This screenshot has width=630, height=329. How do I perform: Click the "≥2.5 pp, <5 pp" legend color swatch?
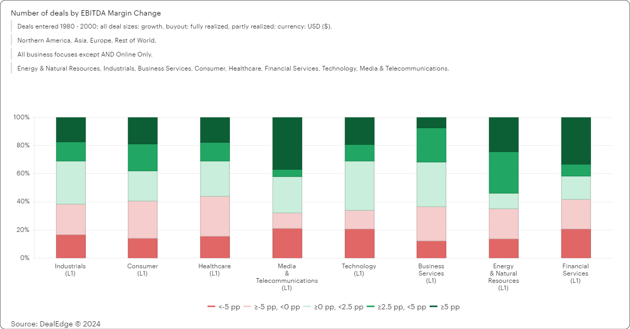tap(371, 307)
